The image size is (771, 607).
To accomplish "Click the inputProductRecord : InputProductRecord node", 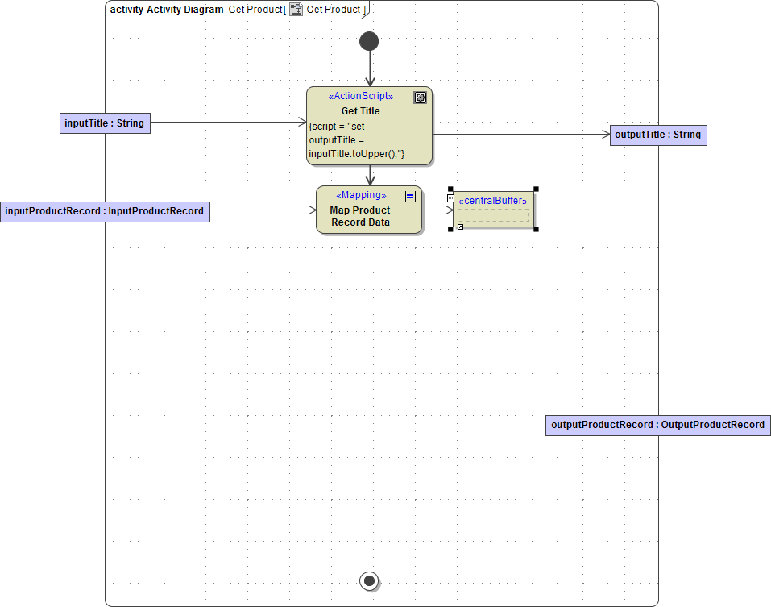I will [x=105, y=210].
